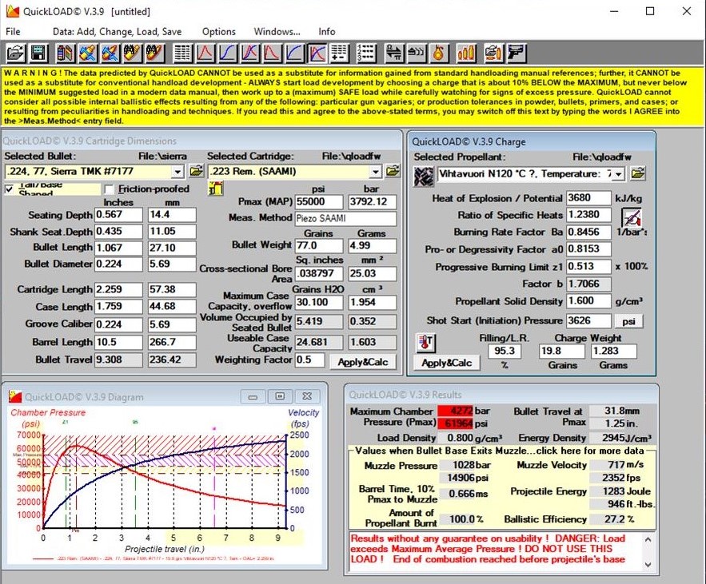This screenshot has height=584, width=706.
Task: Click the Maximum Case Capacity grains H2O field
Action: [x=319, y=302]
